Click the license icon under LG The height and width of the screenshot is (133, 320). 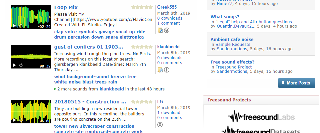coord(160,125)
